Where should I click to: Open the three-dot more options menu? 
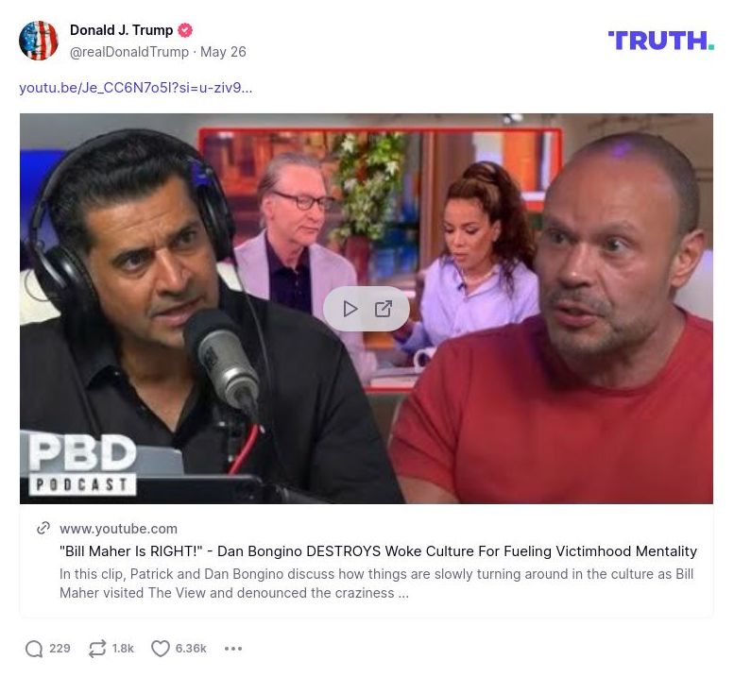pos(233,649)
